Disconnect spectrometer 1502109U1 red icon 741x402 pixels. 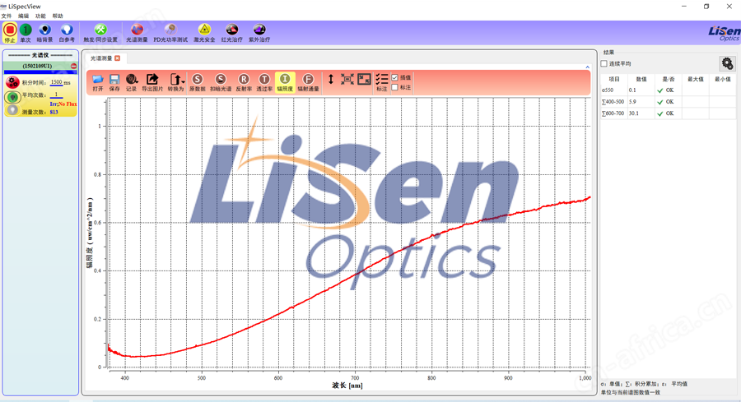pyautogui.click(x=74, y=66)
